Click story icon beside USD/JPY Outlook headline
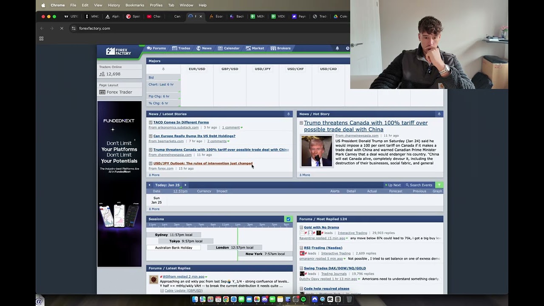This screenshot has width=544, height=306. click(150, 163)
